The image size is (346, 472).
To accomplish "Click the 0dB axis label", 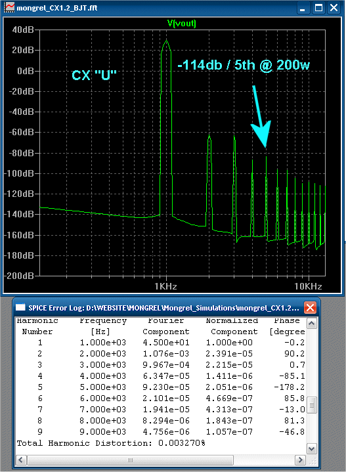I will pyautogui.click(x=26, y=71).
